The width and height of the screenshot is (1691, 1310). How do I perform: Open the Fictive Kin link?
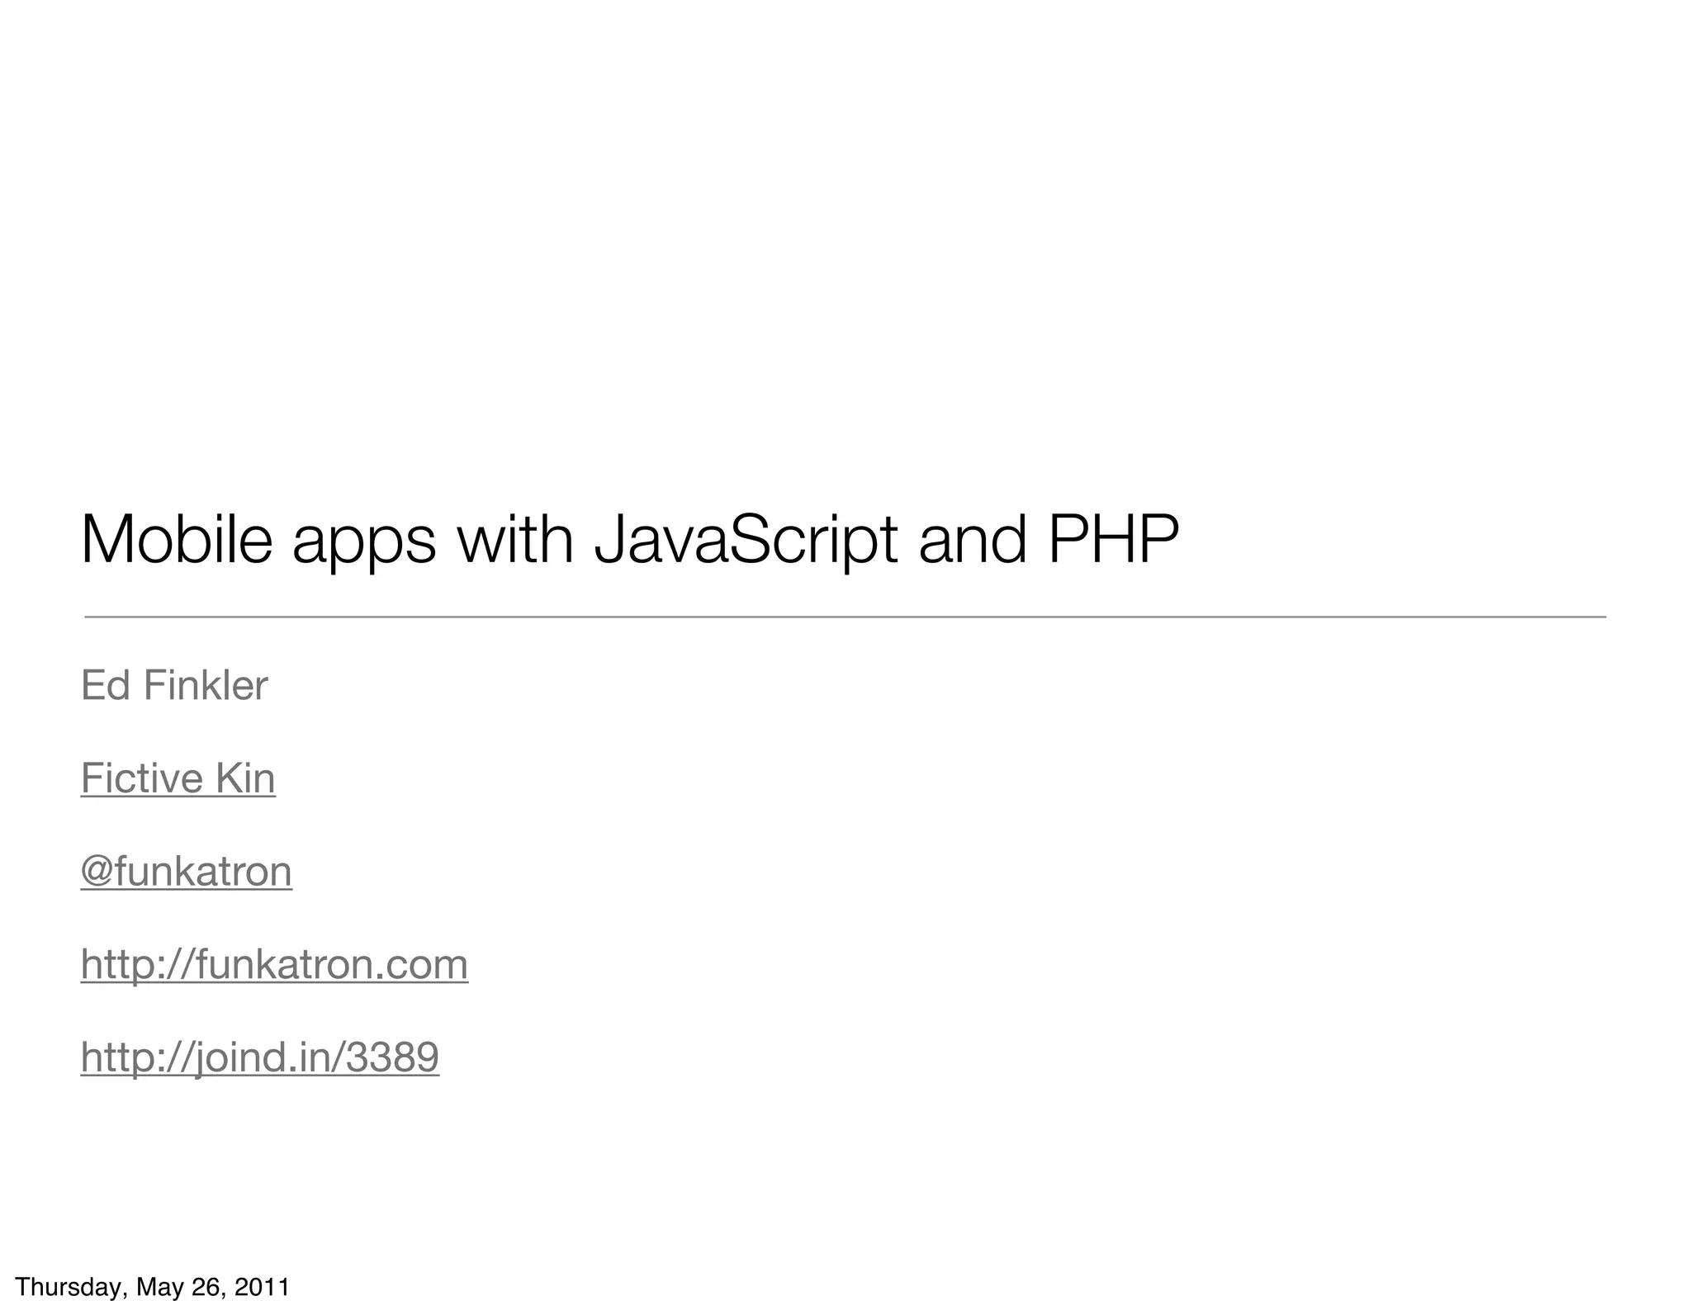[x=178, y=778]
